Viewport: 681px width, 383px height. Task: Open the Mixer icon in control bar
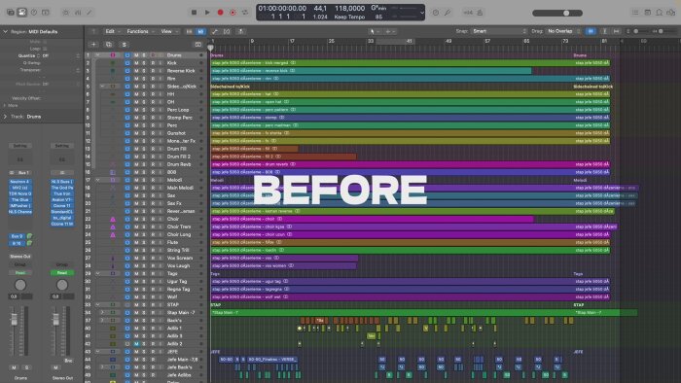tap(78, 13)
